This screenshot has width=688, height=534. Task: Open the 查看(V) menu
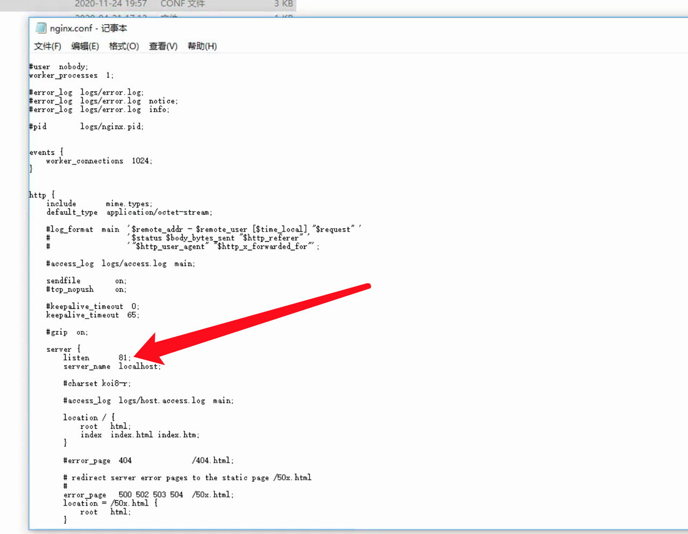[163, 46]
